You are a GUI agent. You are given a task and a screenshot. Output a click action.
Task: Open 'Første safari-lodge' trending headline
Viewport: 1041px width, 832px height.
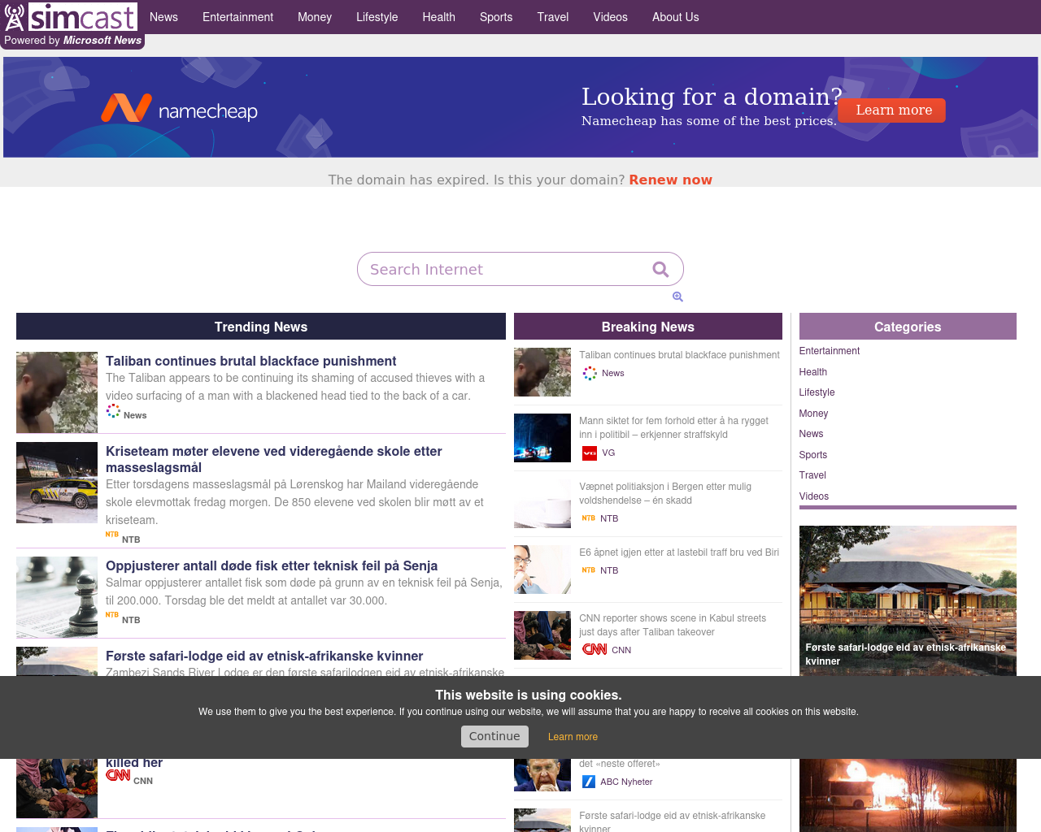pos(264,656)
